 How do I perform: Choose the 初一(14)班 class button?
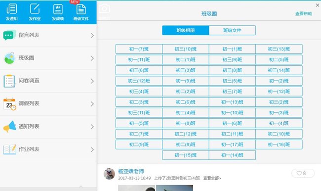click(232, 155)
